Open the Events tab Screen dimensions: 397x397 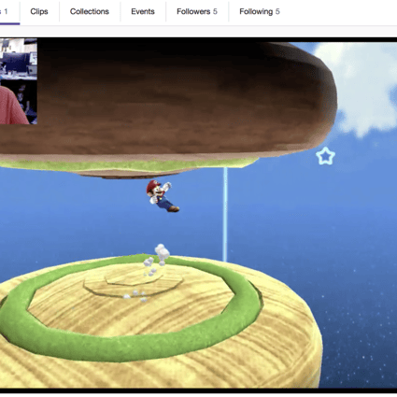pos(143,11)
